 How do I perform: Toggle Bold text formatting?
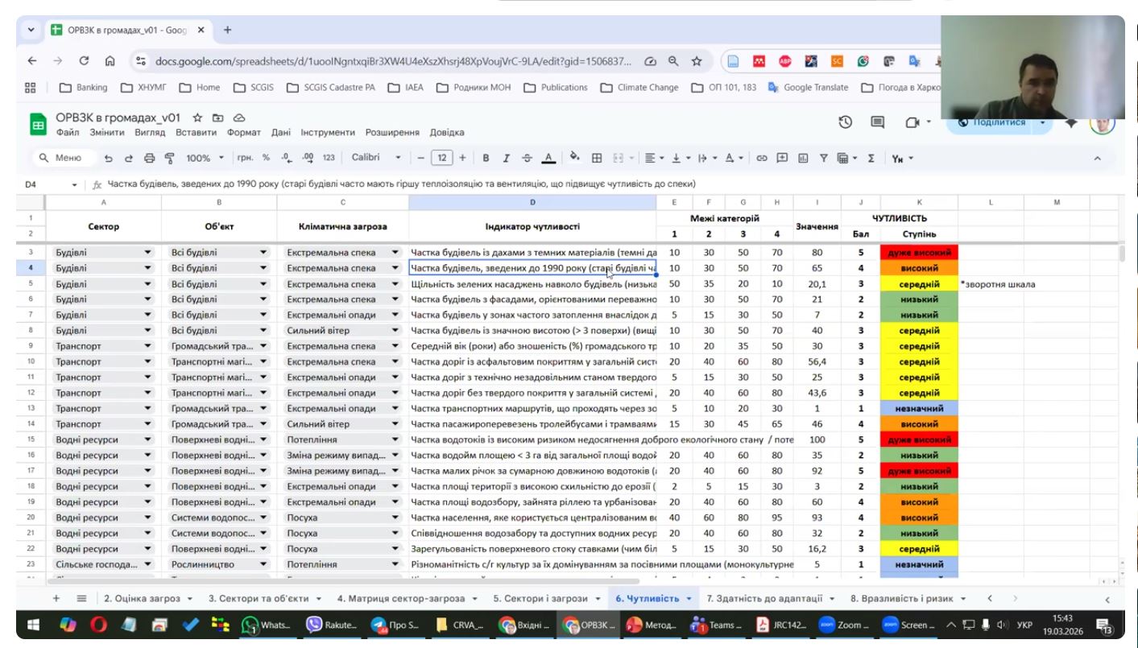tap(486, 159)
